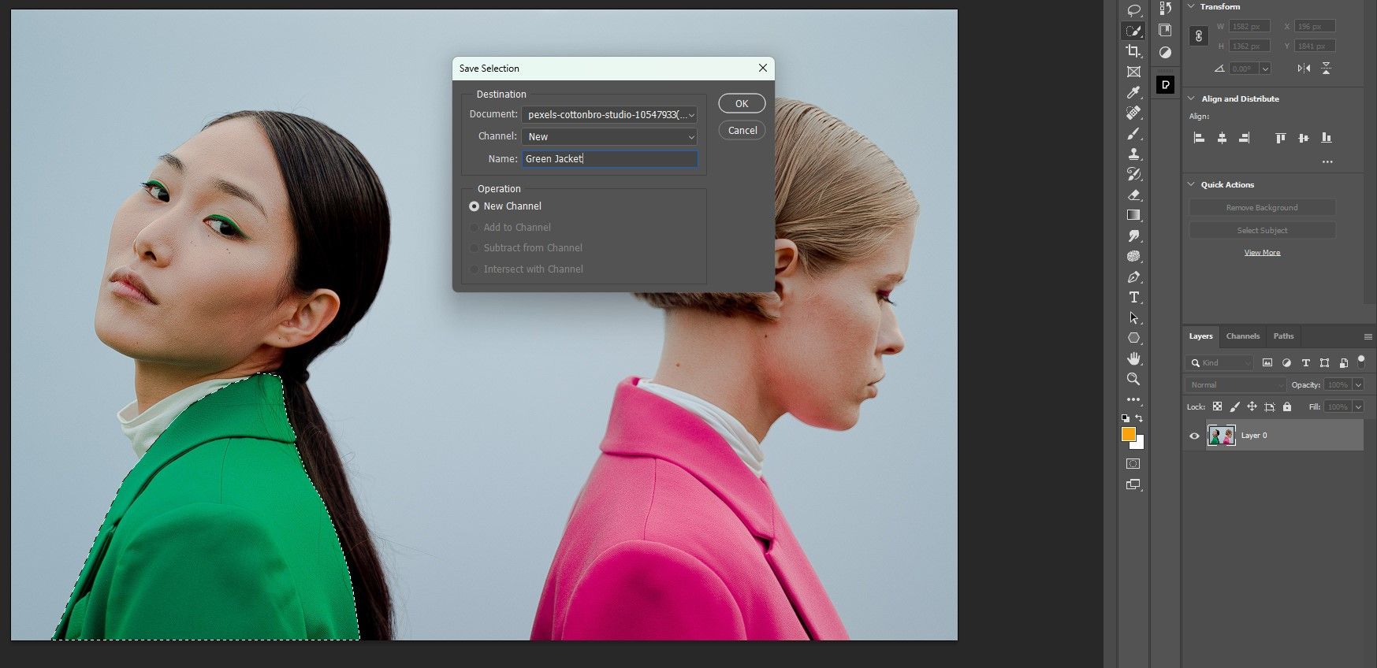Toggle the width-height constrain link
1377x668 pixels.
[x=1199, y=36]
